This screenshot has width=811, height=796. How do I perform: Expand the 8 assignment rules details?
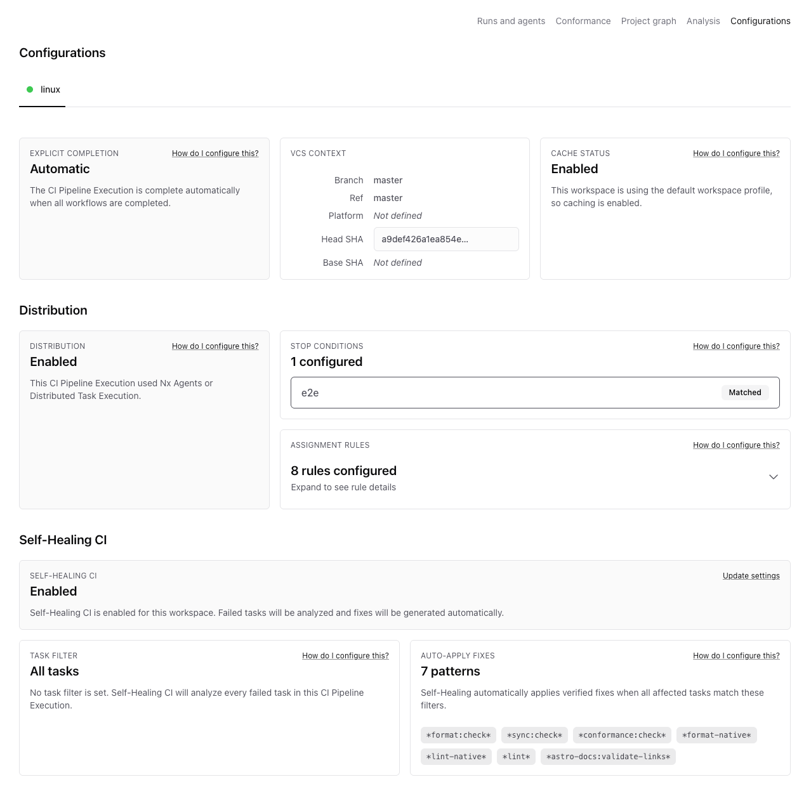[773, 476]
